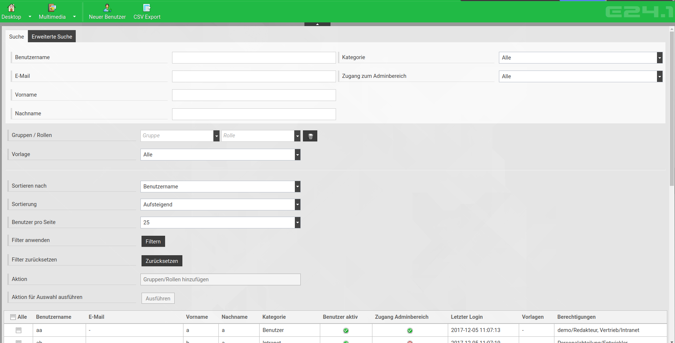This screenshot has width=675, height=343.
Task: Click the Vorname column header
Action: (197, 317)
